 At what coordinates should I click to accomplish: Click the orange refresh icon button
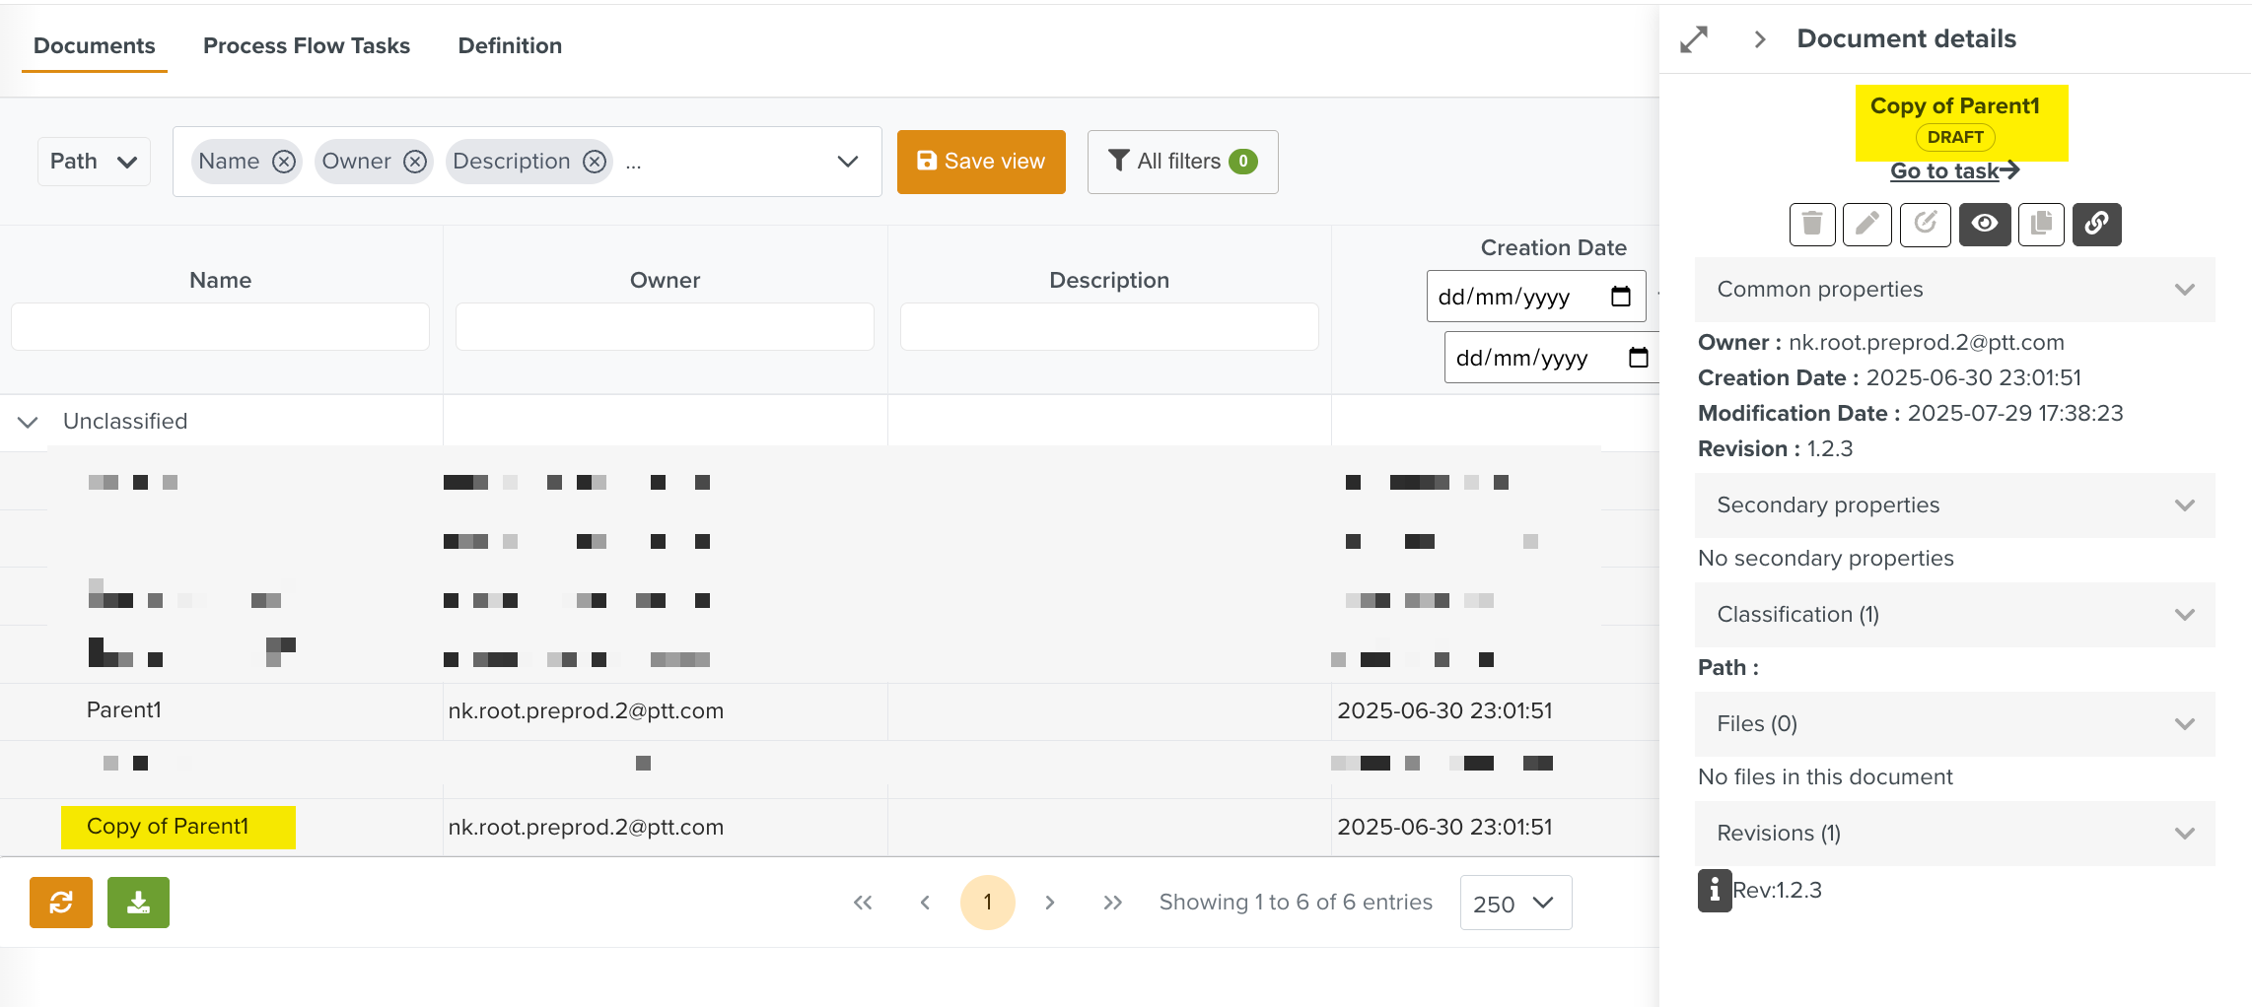[x=61, y=903]
